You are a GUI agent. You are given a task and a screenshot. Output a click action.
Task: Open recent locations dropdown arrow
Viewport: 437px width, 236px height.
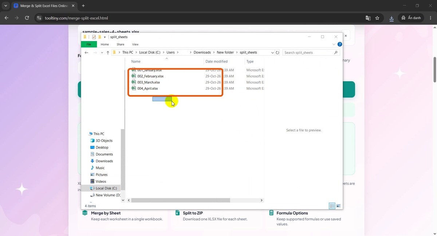click(102, 53)
